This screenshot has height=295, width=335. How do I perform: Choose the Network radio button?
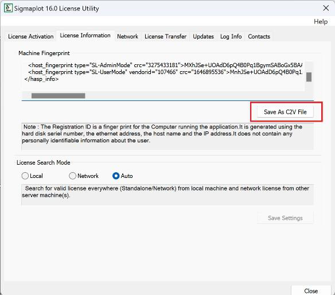pyautogui.click(x=84, y=176)
